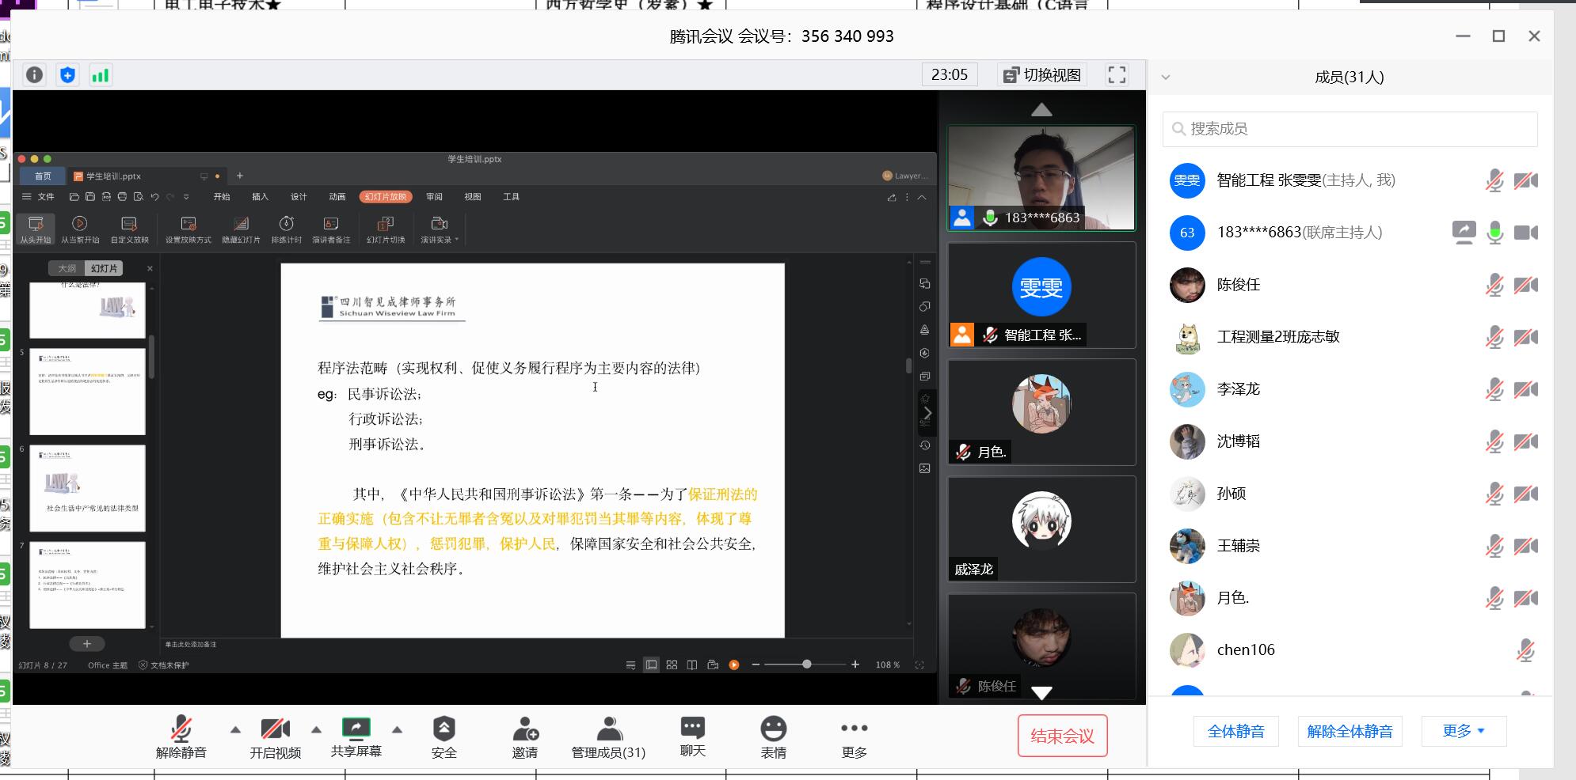This screenshot has width=1576, height=780.
Task: Expand video options arrow beside 开启视频
Action: pyautogui.click(x=316, y=729)
